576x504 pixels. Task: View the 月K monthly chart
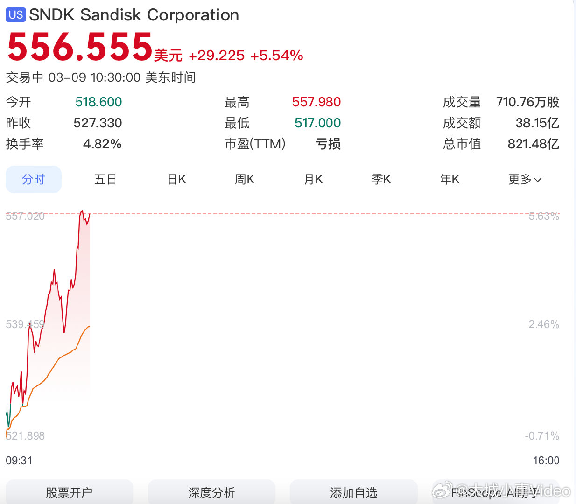point(313,179)
